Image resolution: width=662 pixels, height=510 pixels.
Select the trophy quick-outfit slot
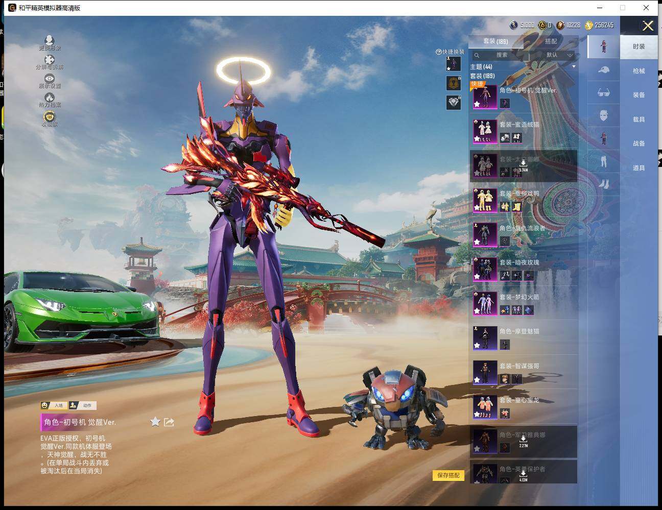pyautogui.click(x=453, y=83)
